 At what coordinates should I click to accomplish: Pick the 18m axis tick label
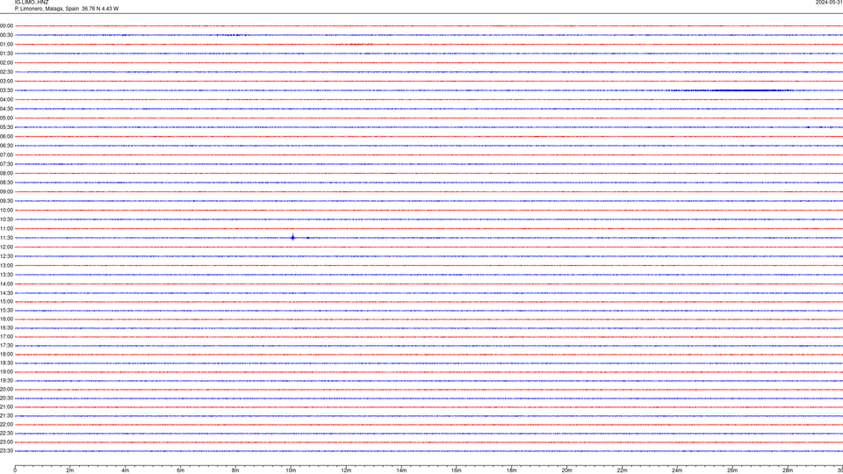pyautogui.click(x=512, y=470)
